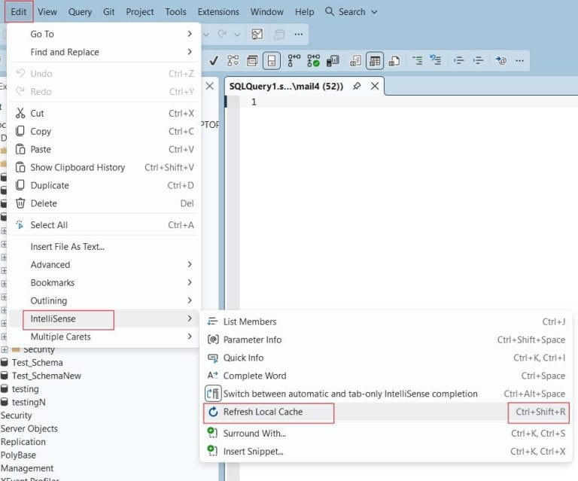Switch output to Results to File
Image resolution: width=578 pixels, height=481 pixels.
[x=394, y=60]
